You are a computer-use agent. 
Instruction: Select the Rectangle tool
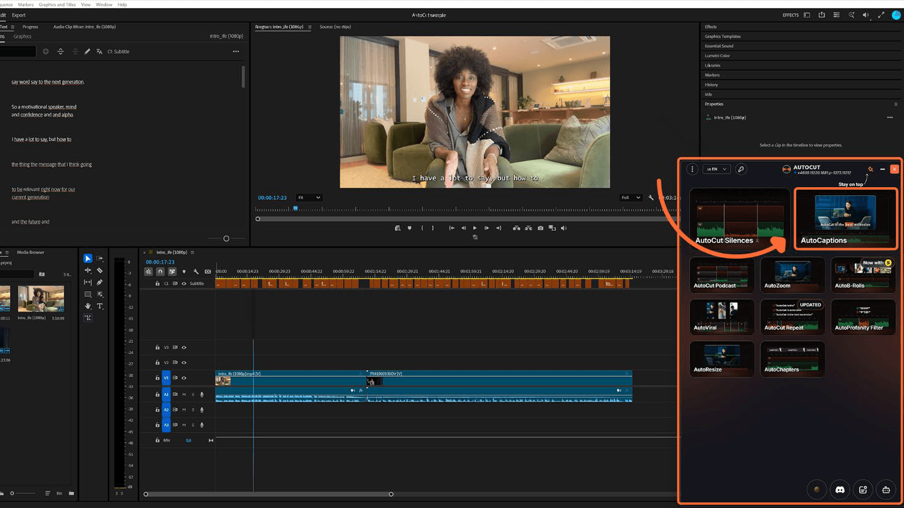88,294
